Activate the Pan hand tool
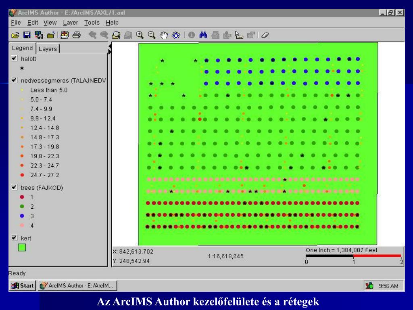The width and height of the screenshot is (413, 310). (164, 35)
